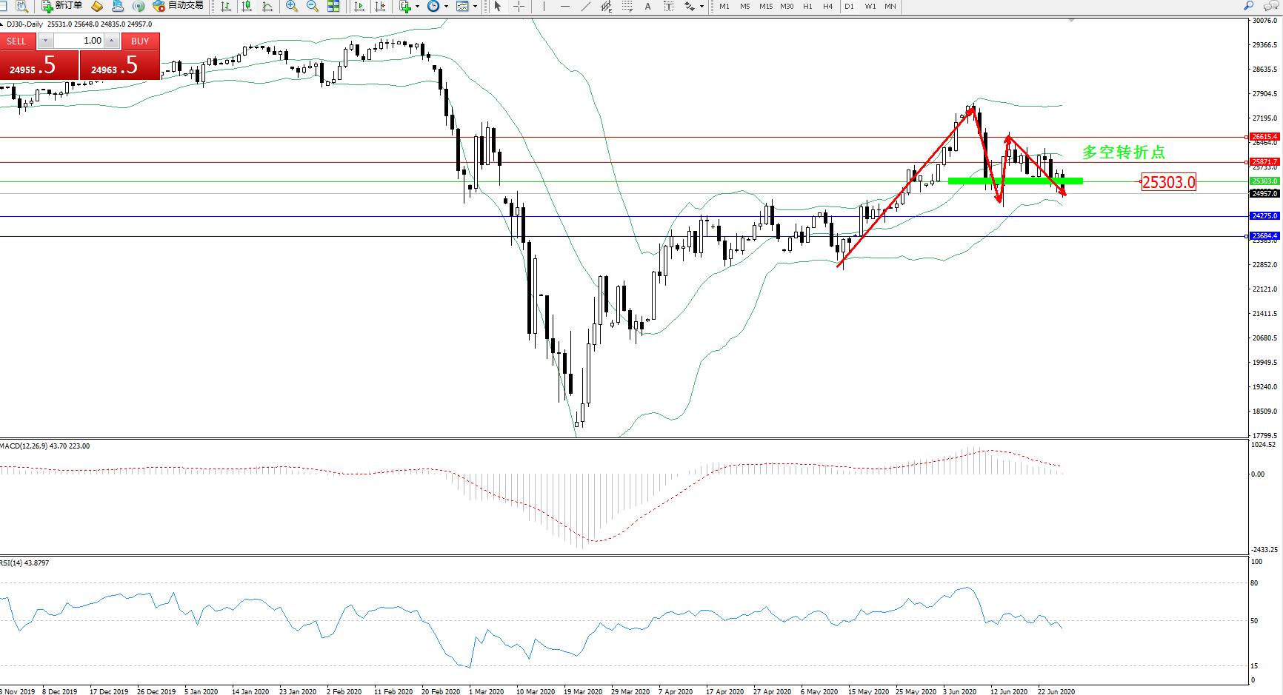Click the lot volume field showing 1.00
The width and height of the screenshot is (1283, 695).
(x=80, y=41)
